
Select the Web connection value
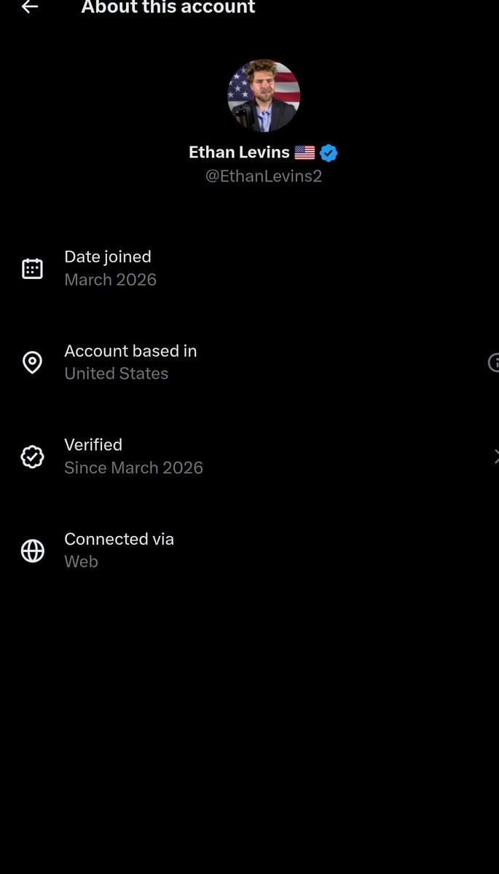coord(81,562)
